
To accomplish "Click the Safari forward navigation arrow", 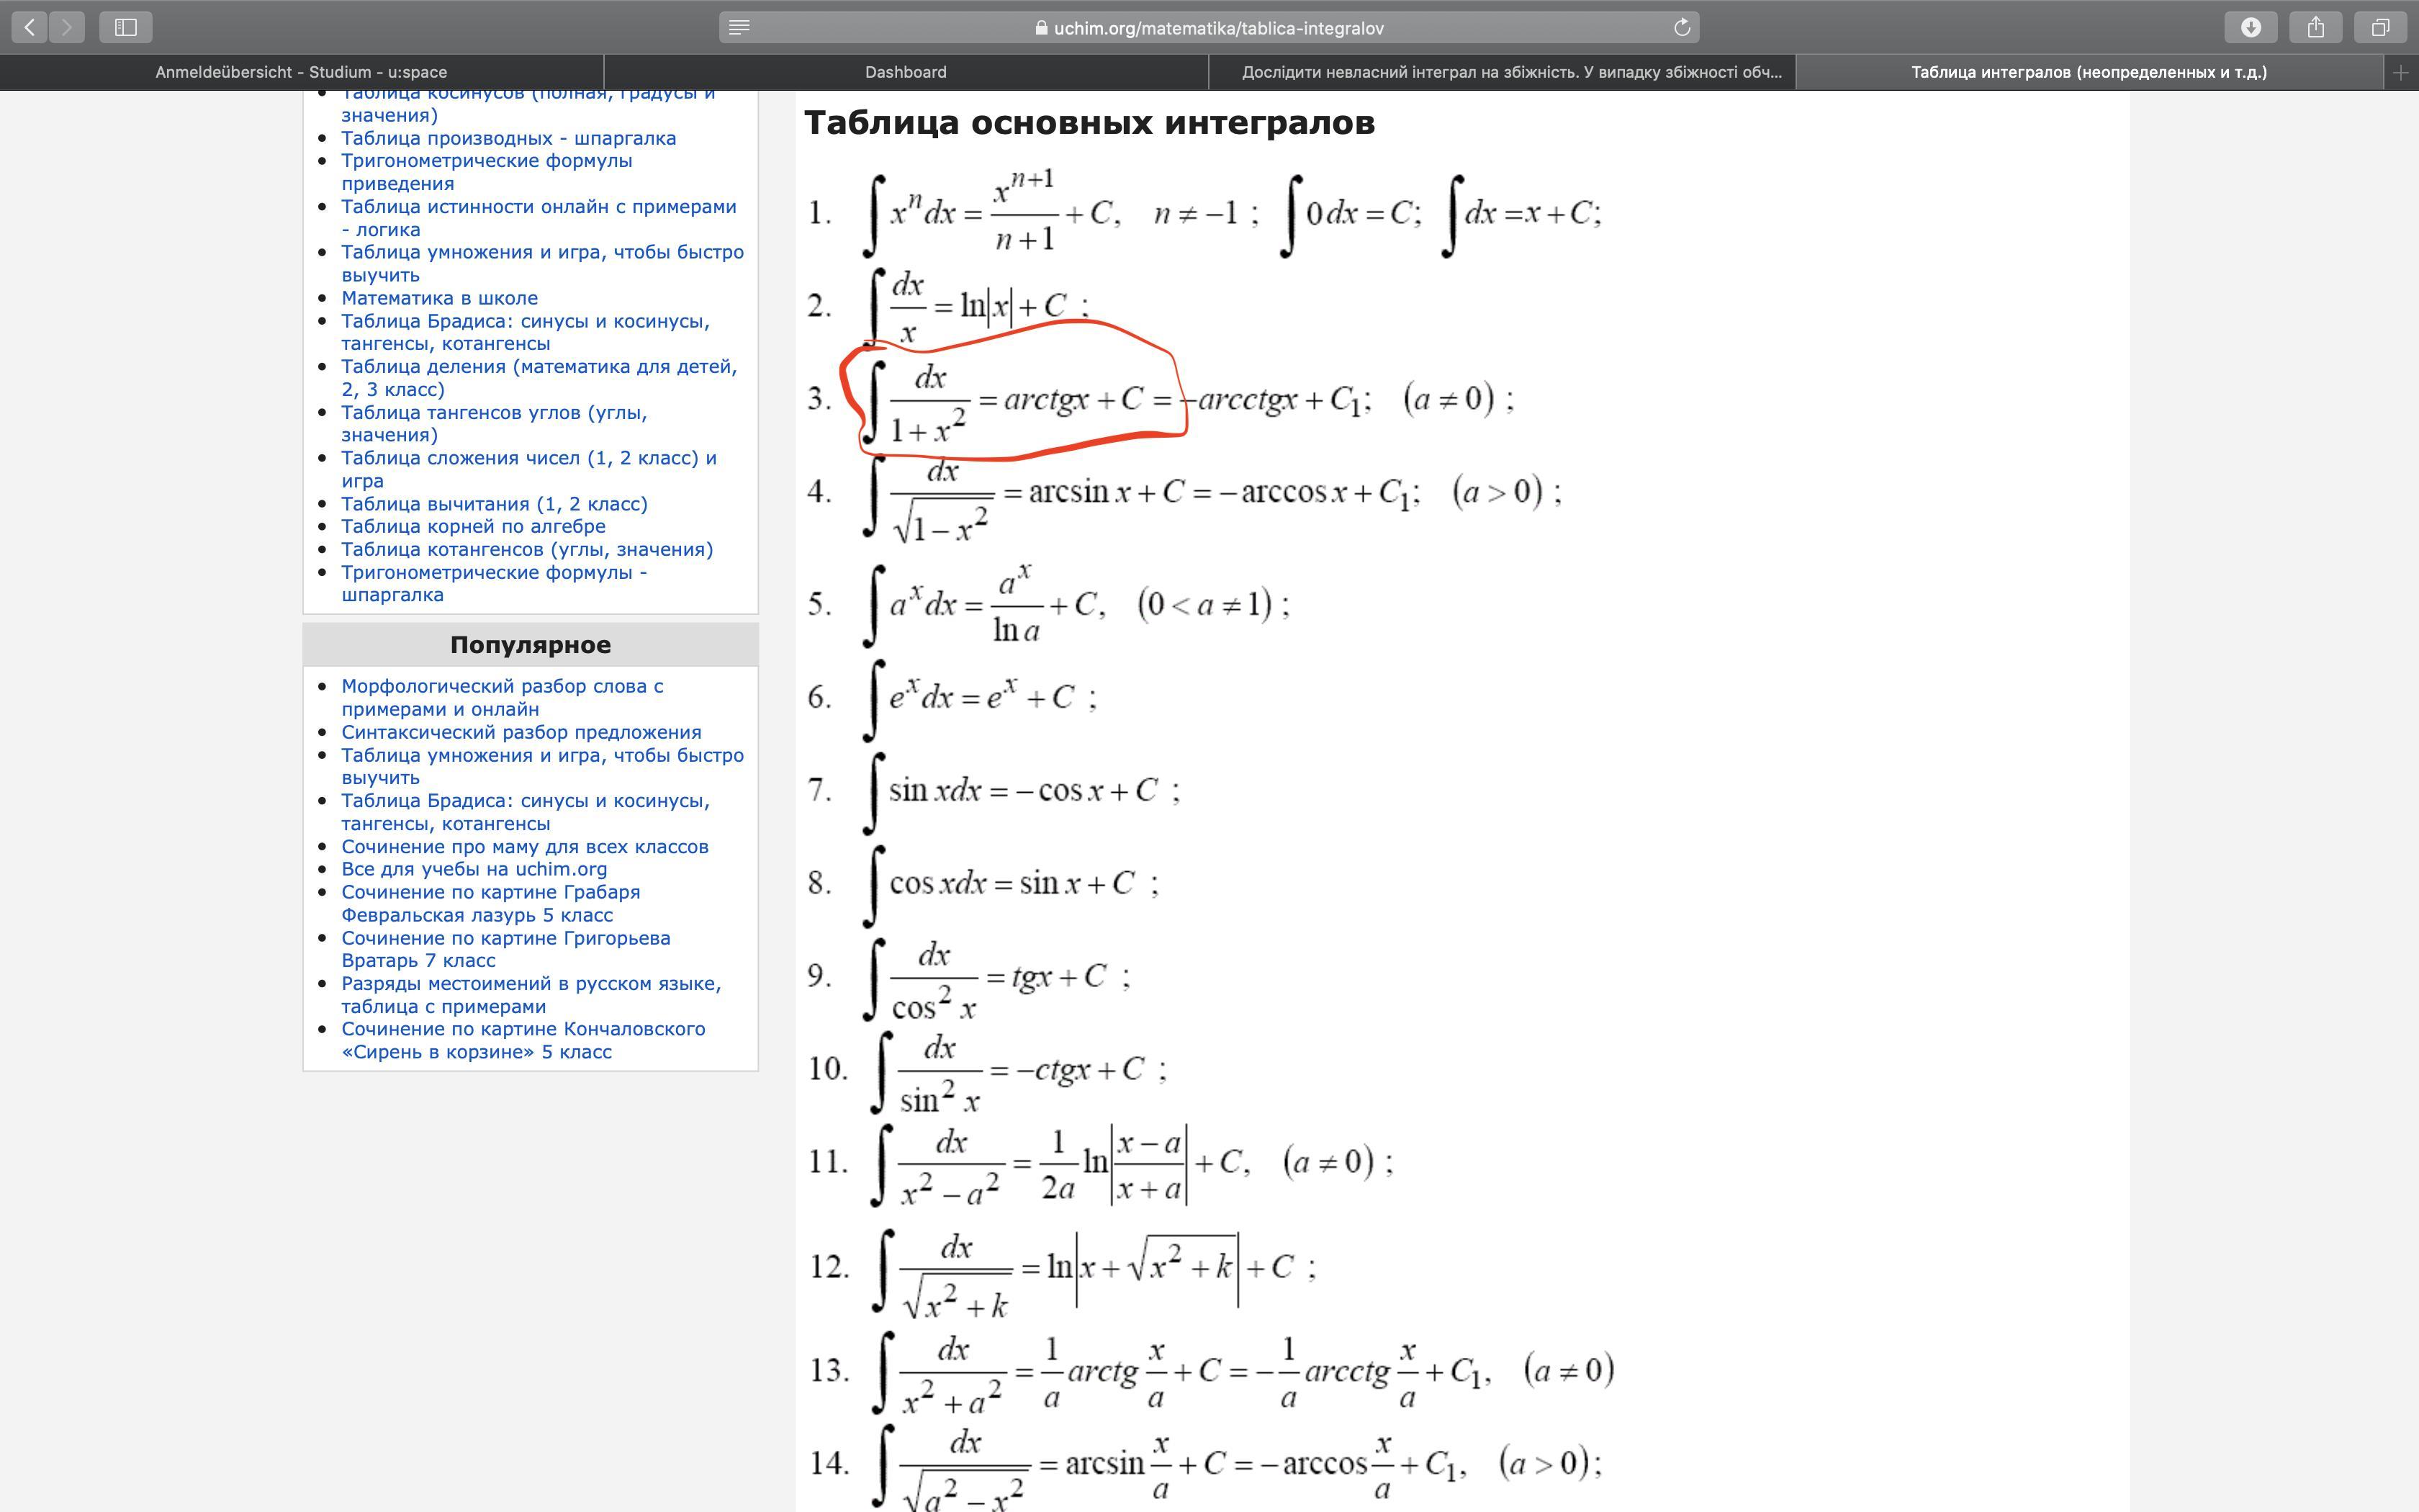I will click(67, 27).
